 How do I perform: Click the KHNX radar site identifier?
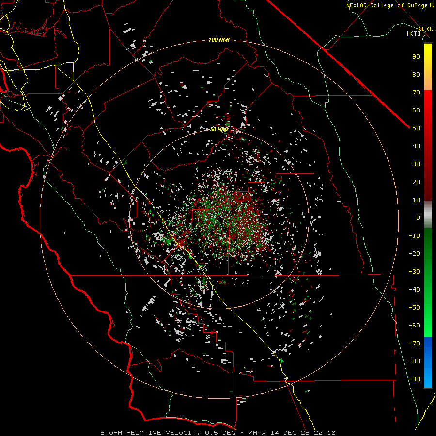pos(258,433)
